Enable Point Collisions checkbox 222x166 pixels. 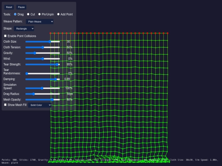(x=5, y=36)
